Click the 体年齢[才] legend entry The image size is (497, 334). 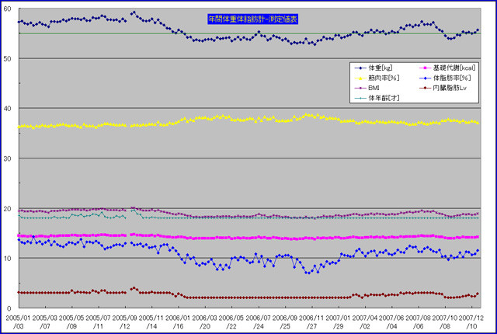pos(377,98)
